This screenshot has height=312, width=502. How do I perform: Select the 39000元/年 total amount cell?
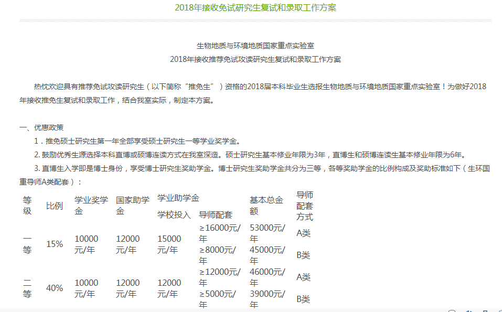click(268, 299)
